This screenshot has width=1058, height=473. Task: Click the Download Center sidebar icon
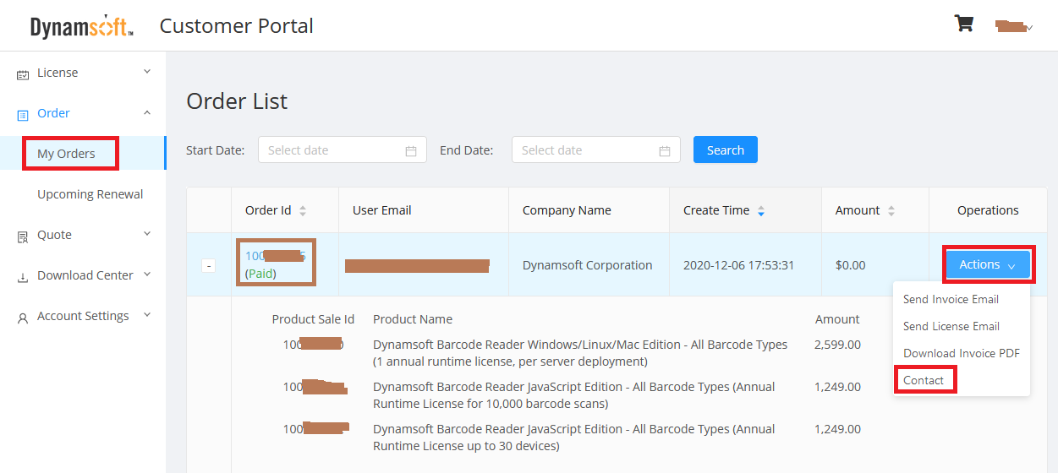click(23, 277)
